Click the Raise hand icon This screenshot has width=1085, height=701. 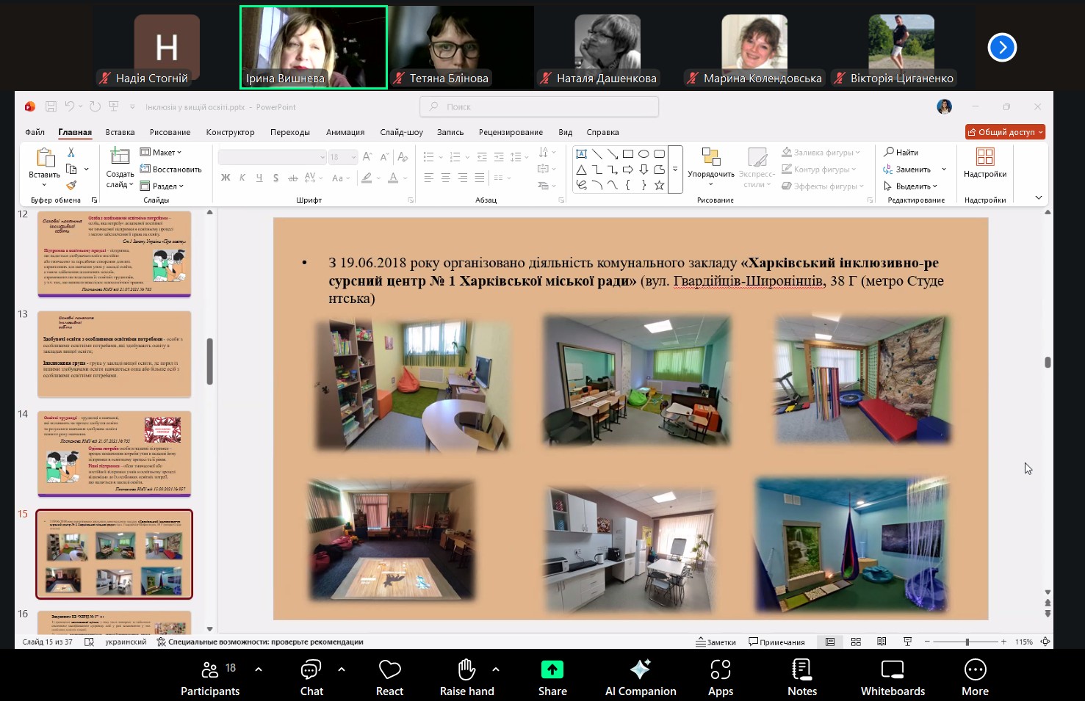[466, 669]
